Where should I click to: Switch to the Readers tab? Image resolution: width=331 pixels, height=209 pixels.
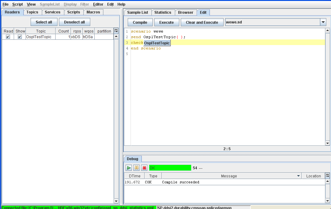tap(12, 12)
